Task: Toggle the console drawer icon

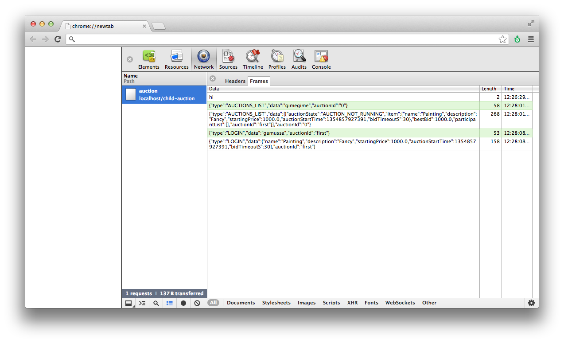Action: [x=142, y=303]
